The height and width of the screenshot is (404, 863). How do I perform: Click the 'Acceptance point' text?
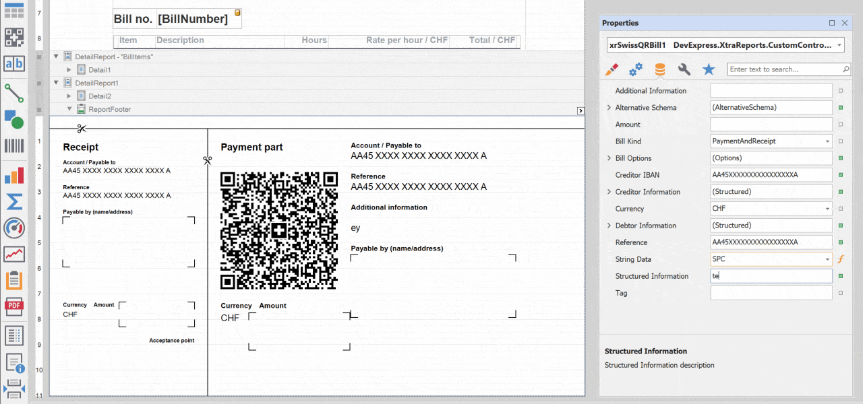(x=172, y=341)
